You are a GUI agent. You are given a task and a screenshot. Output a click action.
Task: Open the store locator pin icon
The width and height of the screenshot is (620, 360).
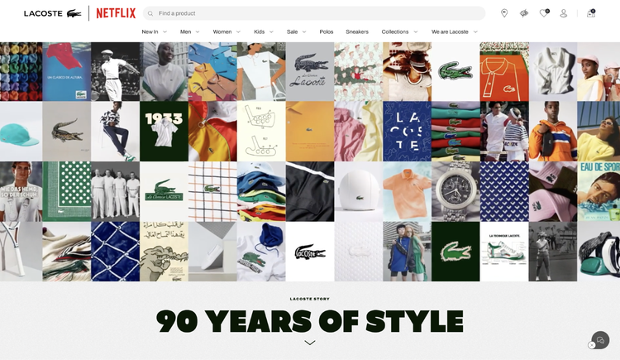coord(504,13)
